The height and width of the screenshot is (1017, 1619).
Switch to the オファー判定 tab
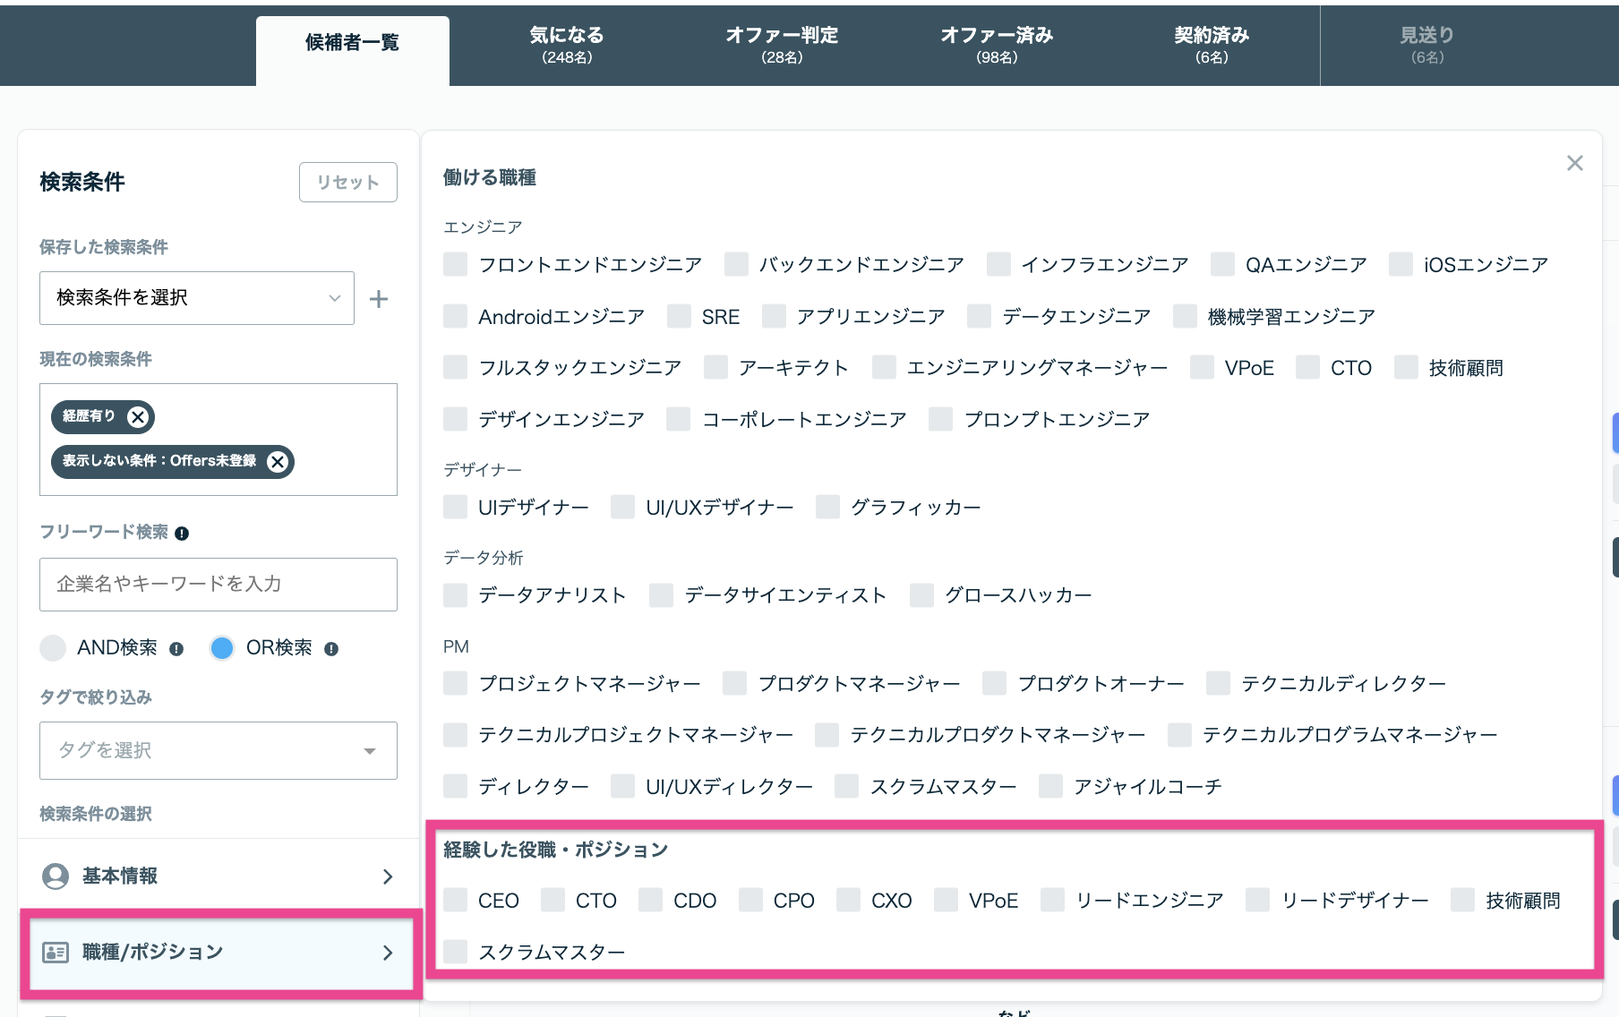click(782, 45)
